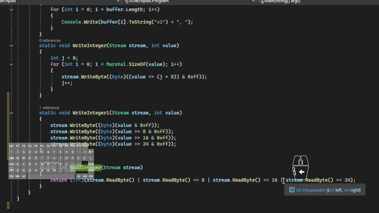The height and width of the screenshot is (213, 379).
Task: Click the 'SizeOf' method call
Action: coord(137,64)
